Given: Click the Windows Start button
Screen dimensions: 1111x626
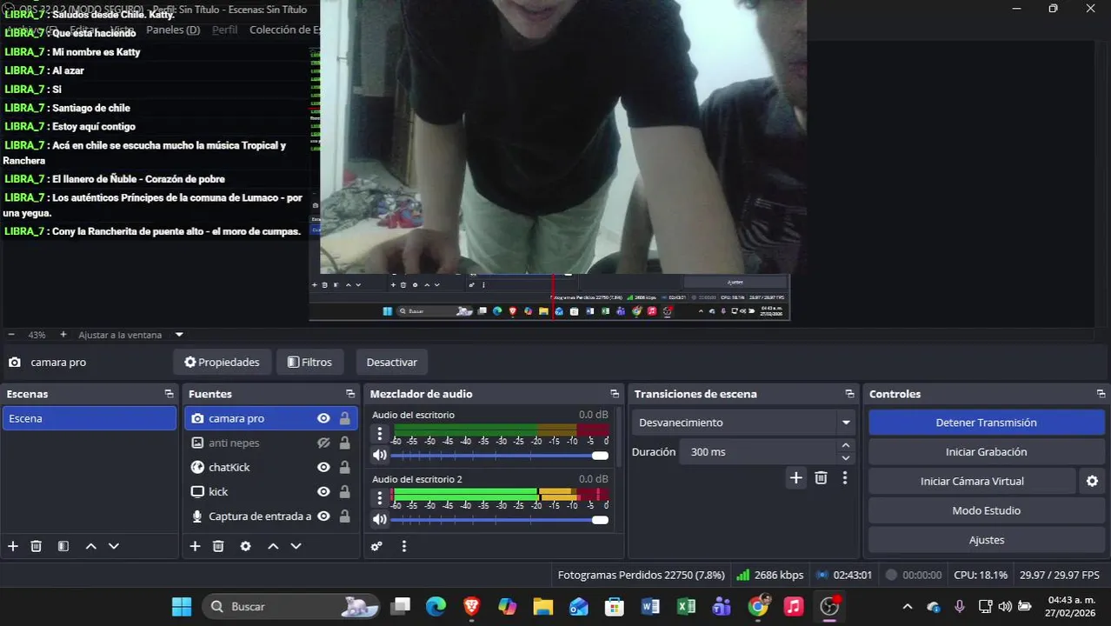Looking at the screenshot, I should [182, 606].
